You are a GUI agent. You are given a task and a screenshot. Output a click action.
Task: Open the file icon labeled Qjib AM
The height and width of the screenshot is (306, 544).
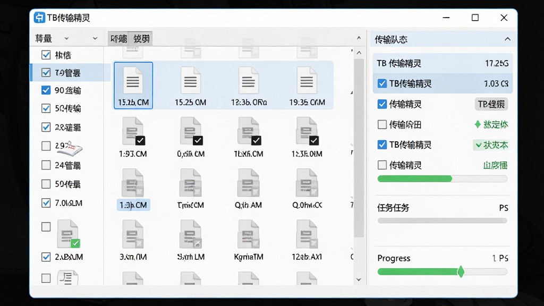[x=249, y=183]
